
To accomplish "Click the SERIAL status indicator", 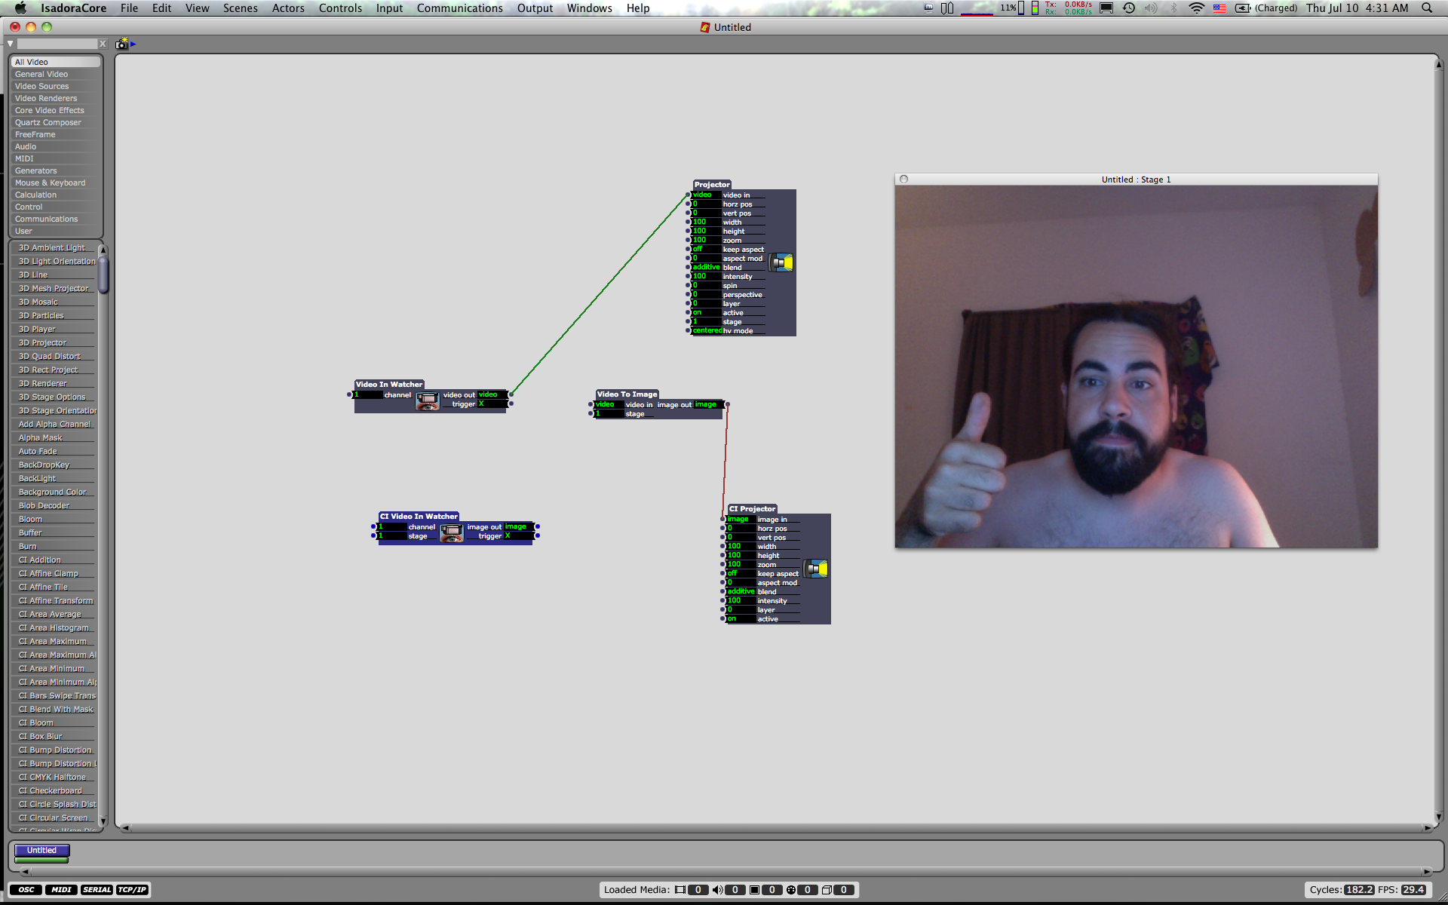I will [97, 890].
